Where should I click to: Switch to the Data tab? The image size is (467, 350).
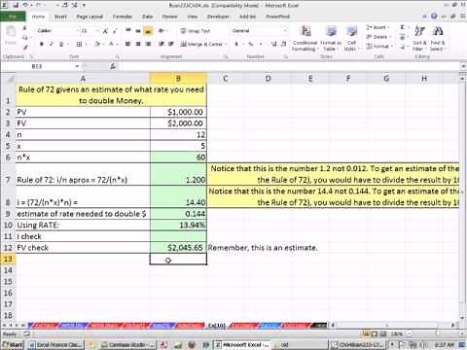click(148, 17)
